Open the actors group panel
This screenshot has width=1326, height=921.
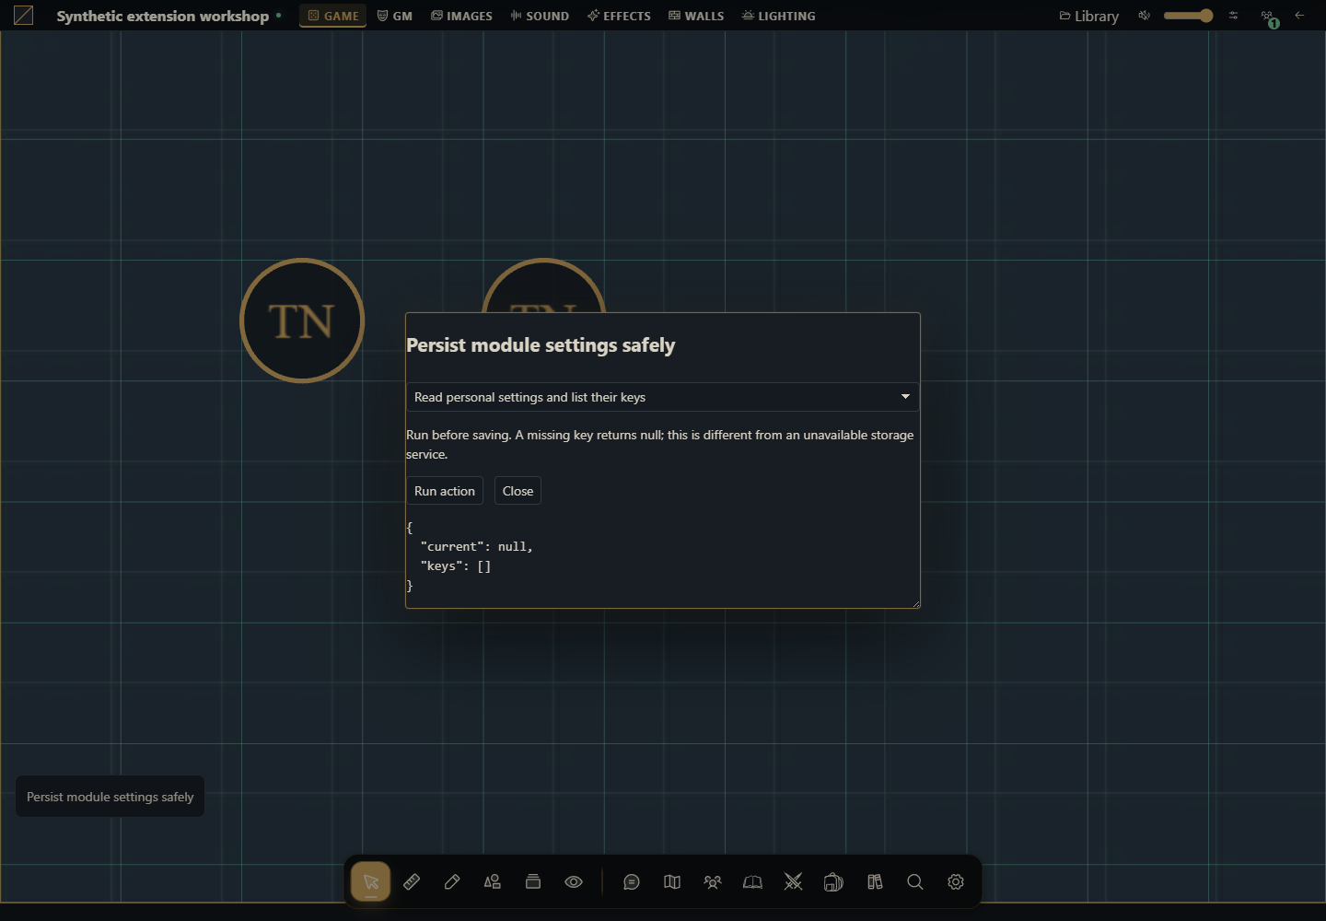pos(713,881)
